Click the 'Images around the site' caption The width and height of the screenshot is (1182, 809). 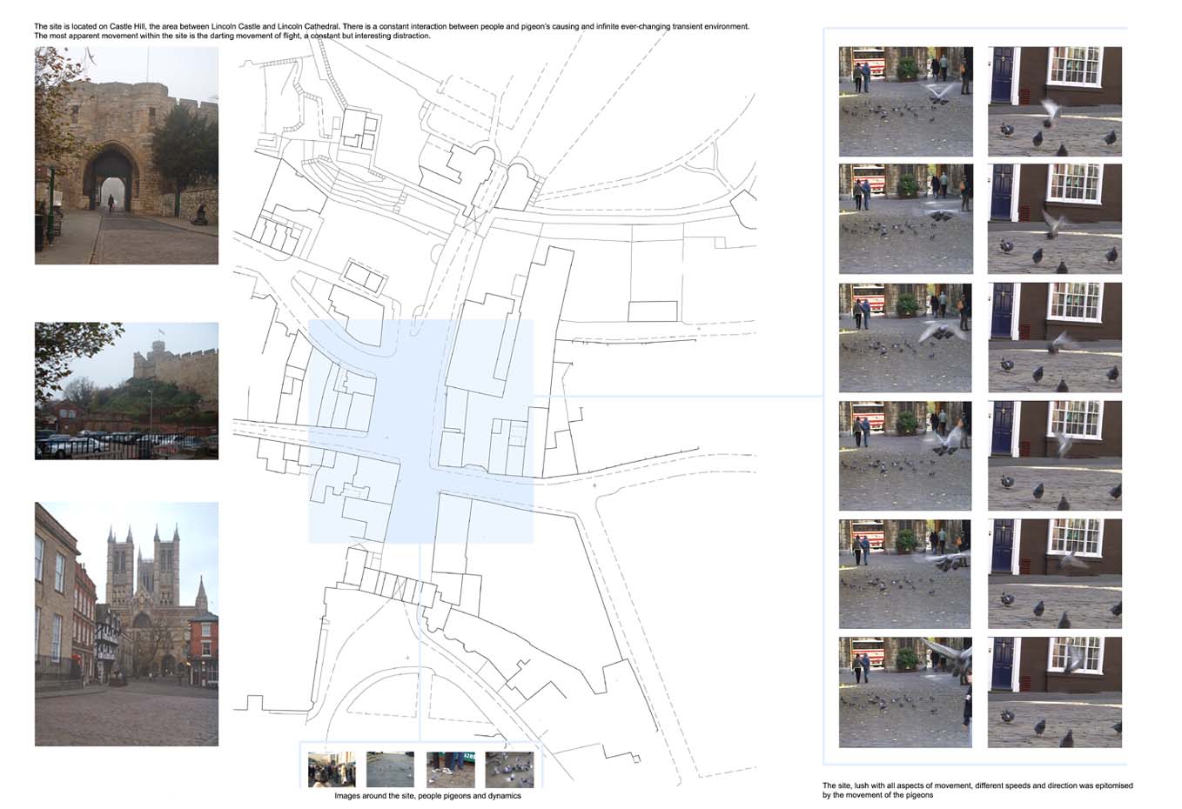pos(427,796)
